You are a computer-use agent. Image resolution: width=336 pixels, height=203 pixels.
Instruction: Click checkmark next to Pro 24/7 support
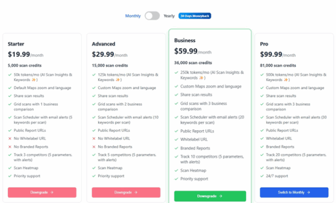pyautogui.click(x=262, y=176)
